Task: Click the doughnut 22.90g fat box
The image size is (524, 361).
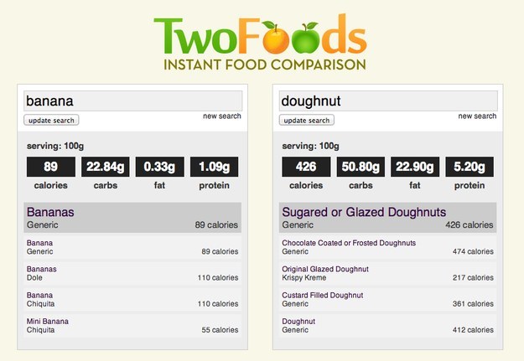Action: click(x=415, y=167)
